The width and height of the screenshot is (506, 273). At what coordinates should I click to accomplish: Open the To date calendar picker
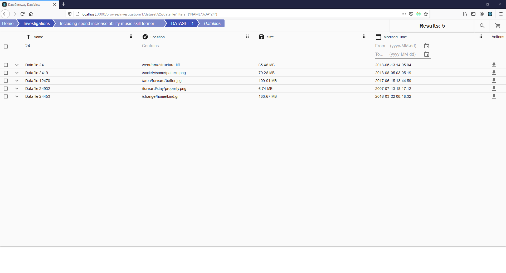[x=426, y=54]
